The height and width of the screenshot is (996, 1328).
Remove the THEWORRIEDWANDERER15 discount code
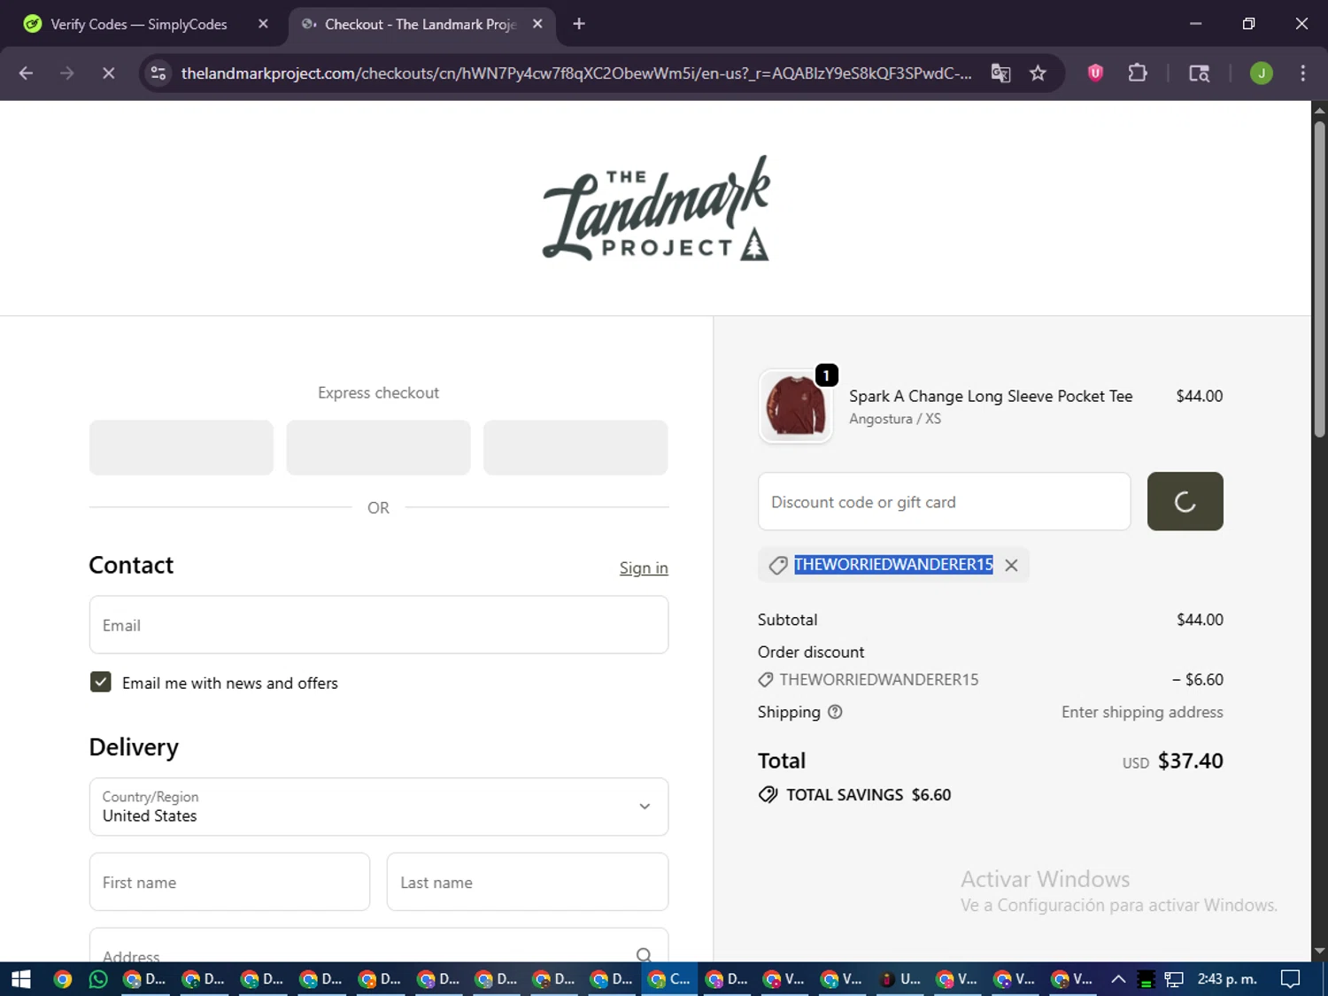point(1011,565)
